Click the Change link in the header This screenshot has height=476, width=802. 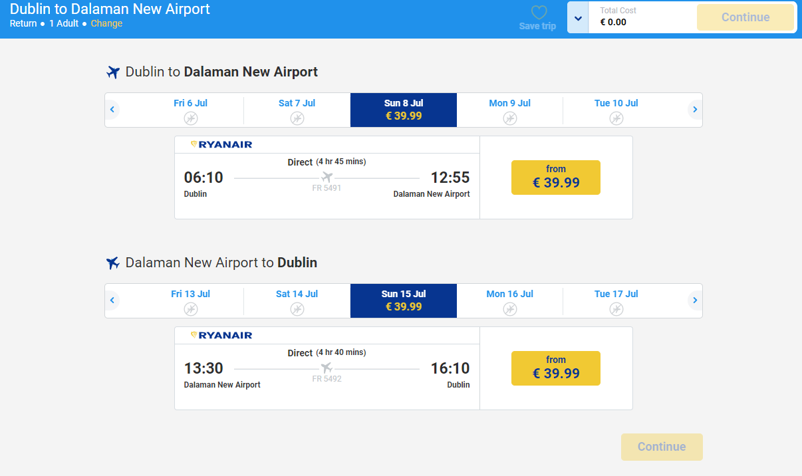[x=106, y=23]
